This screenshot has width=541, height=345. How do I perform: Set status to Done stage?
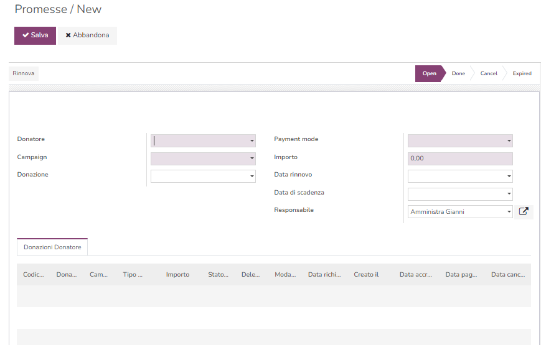(x=458, y=73)
